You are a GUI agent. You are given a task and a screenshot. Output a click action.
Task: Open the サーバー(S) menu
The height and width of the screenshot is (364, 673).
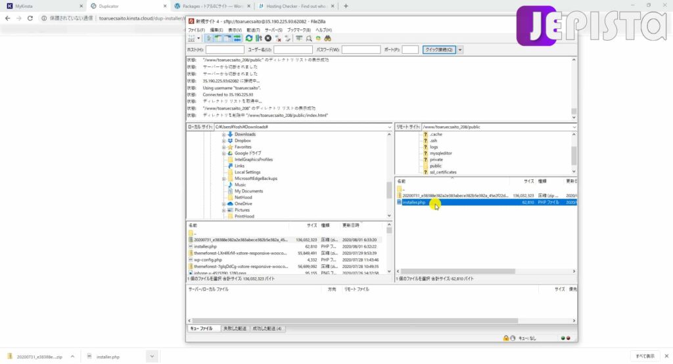tap(273, 30)
